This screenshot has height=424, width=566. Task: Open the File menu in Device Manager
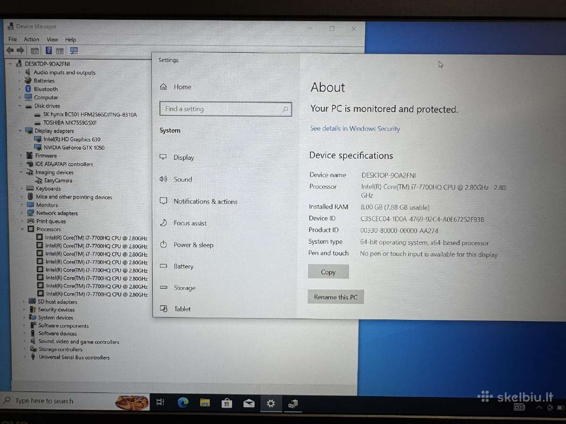point(13,40)
